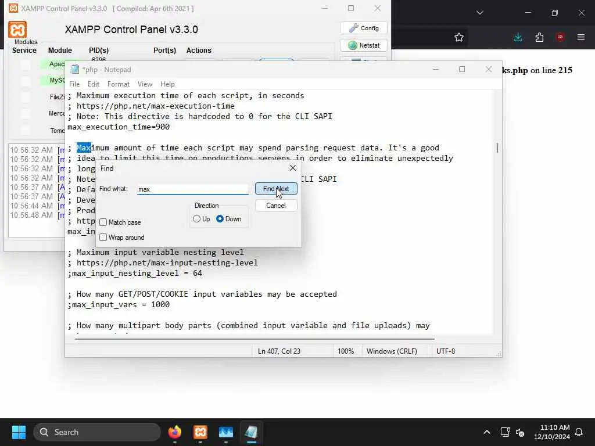Select the Down direction radio button
Image resolution: width=595 pixels, height=446 pixels.
(220, 219)
